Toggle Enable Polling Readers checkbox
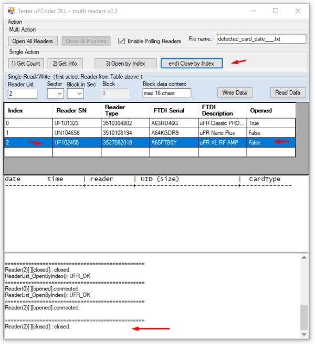Image resolution: width=315 pixels, height=344 pixels. pos(122,41)
